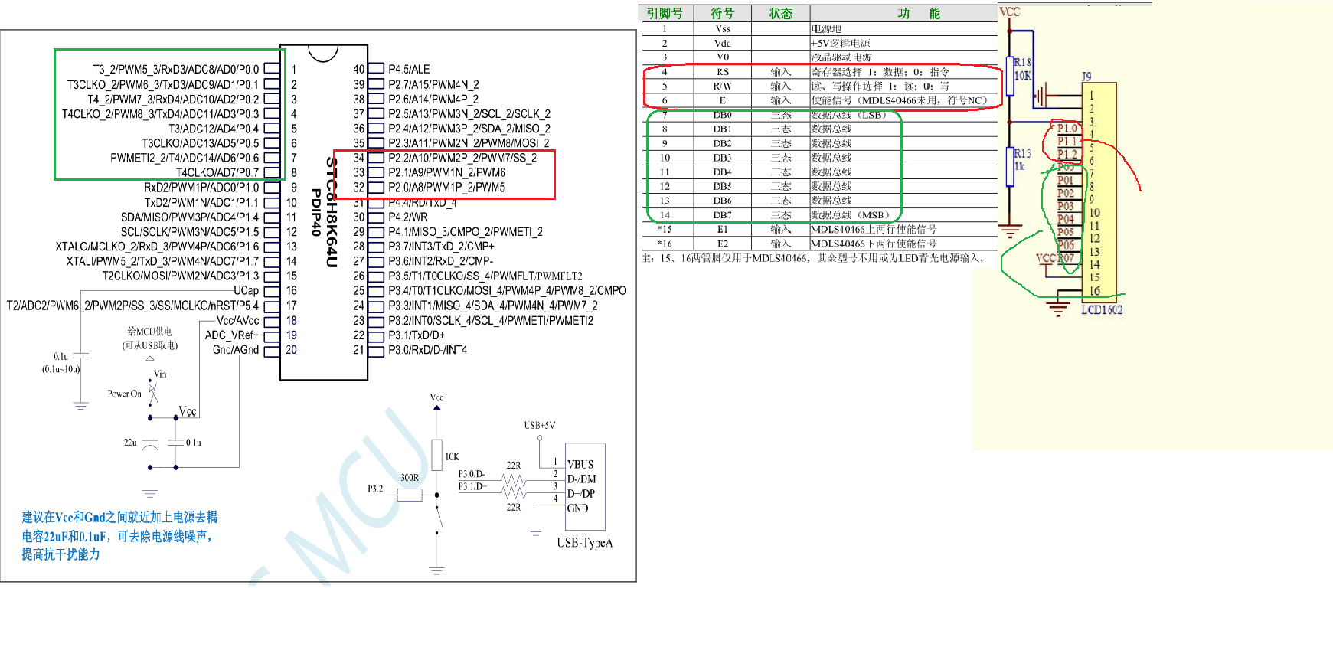Click the 'SDA/MISO/PWM3P/ADC4/P1.4' label

coord(190,217)
